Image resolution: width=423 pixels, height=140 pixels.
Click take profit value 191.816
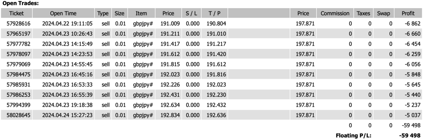pyautogui.click(x=216, y=75)
